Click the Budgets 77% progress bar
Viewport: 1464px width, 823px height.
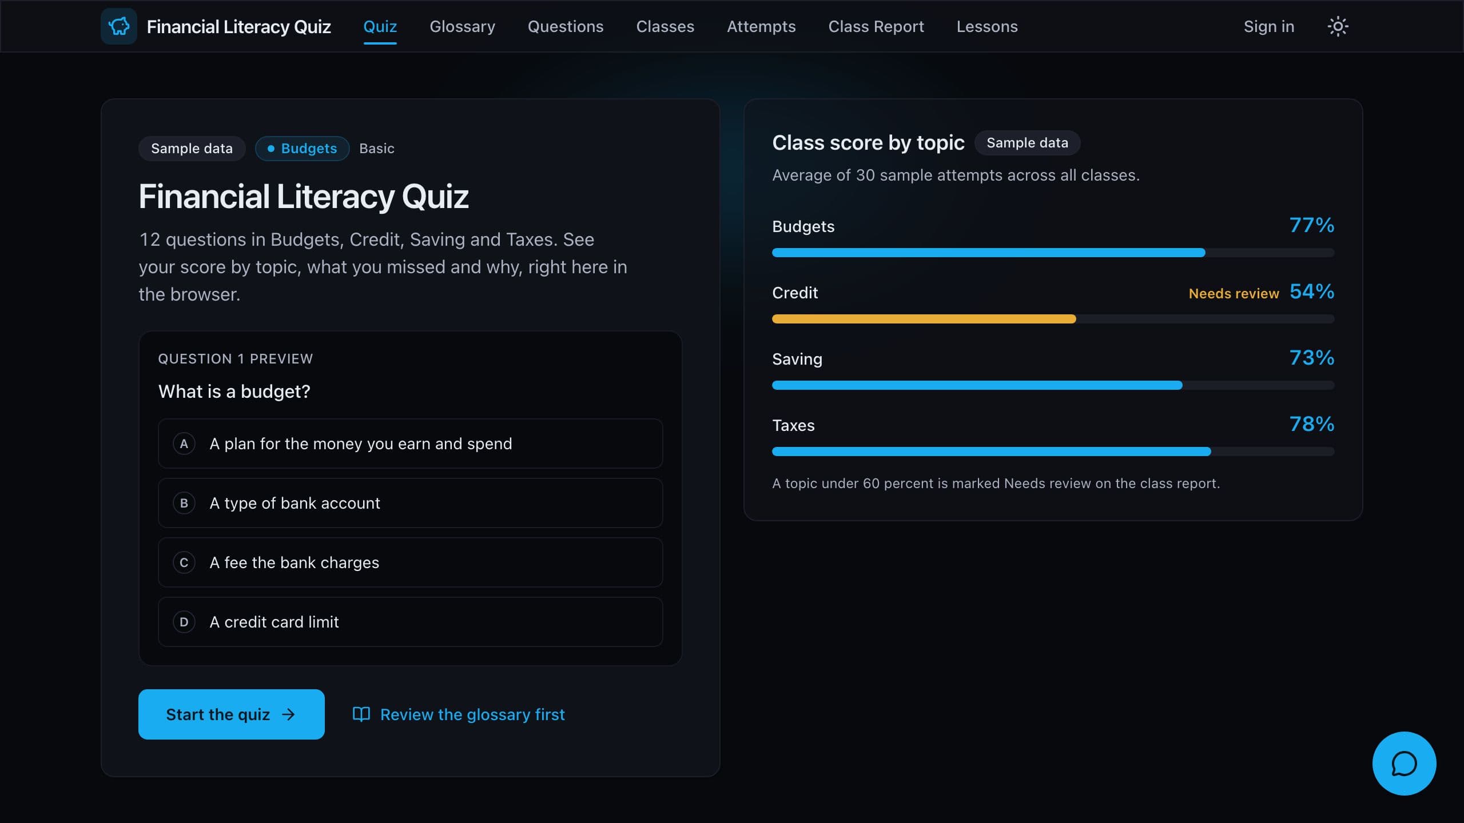(1053, 253)
